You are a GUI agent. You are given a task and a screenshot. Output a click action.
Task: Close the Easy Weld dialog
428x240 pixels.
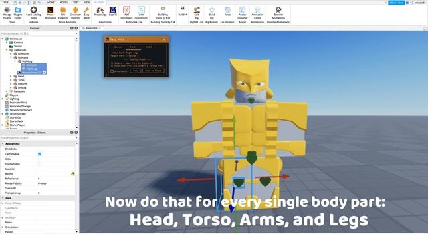164,39
